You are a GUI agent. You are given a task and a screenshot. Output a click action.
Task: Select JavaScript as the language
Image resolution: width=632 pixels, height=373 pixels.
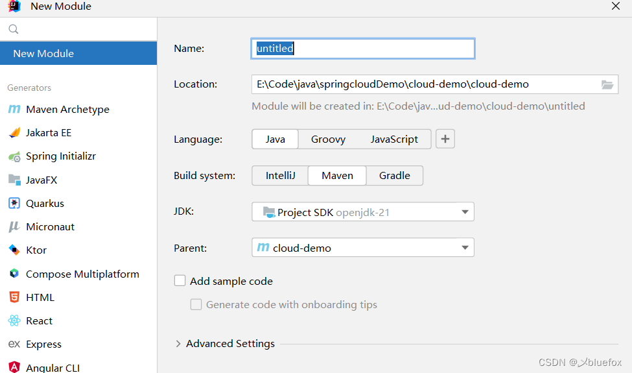(x=394, y=139)
